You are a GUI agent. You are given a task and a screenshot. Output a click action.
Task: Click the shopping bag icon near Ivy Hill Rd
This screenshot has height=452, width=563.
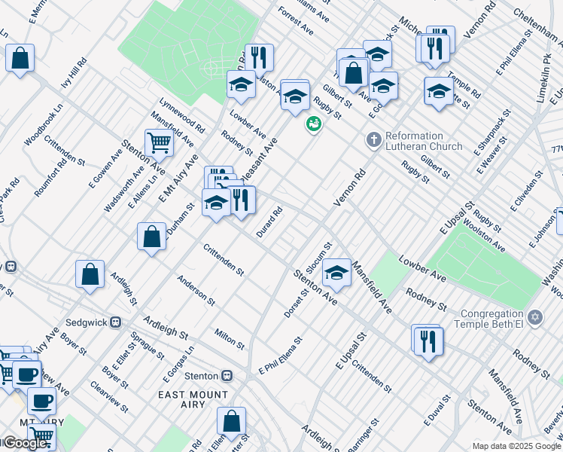(20, 57)
